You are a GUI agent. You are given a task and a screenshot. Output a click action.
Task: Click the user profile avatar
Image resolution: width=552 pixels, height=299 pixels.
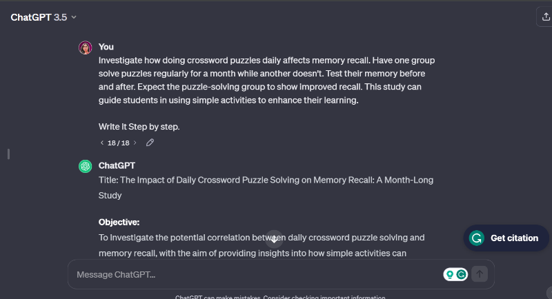(85, 48)
